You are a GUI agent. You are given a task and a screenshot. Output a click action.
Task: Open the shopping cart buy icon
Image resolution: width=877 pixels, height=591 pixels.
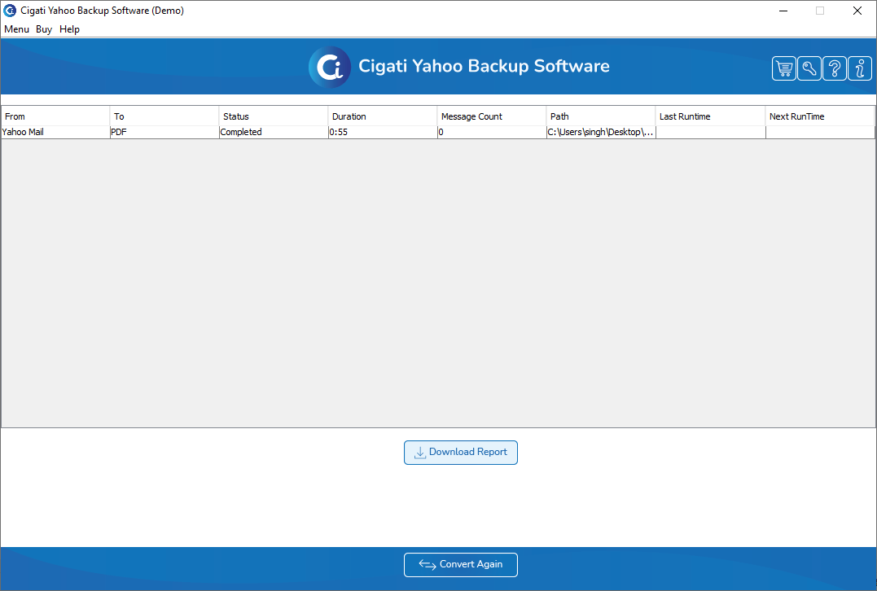(x=783, y=68)
